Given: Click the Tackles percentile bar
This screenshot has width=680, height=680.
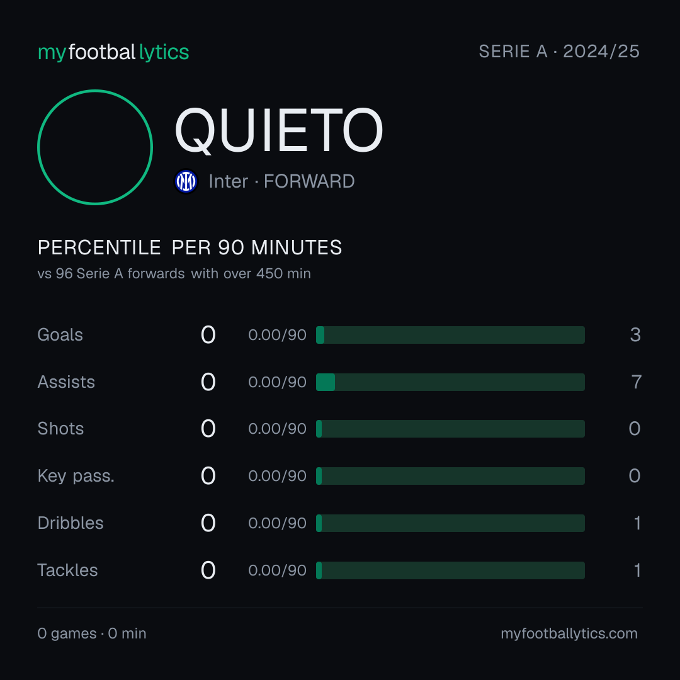Looking at the screenshot, I should (450, 570).
